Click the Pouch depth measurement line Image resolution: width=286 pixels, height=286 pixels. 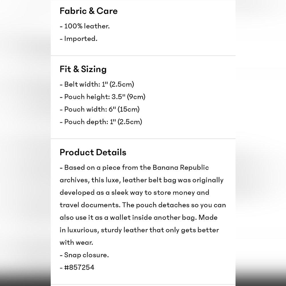point(101,122)
